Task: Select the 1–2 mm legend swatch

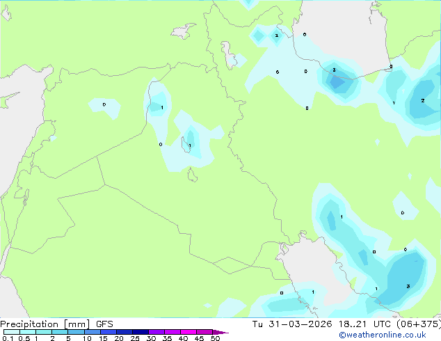Action: click(x=44, y=332)
